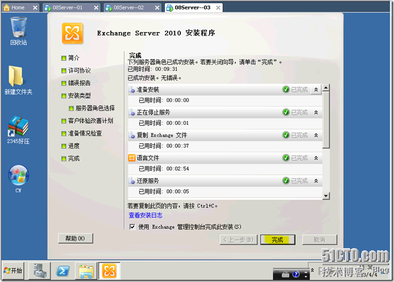Open the 查看安装日志 link
394x282 pixels.
145,215
